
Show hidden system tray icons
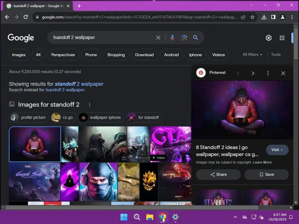click(235, 217)
